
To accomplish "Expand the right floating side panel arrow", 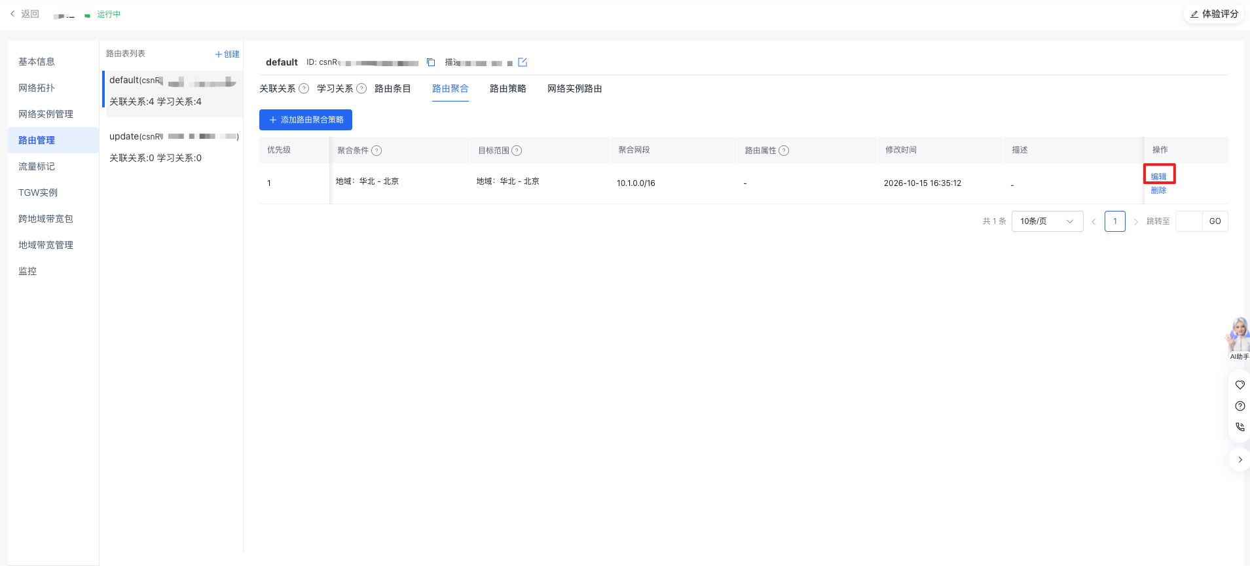I will tap(1240, 460).
